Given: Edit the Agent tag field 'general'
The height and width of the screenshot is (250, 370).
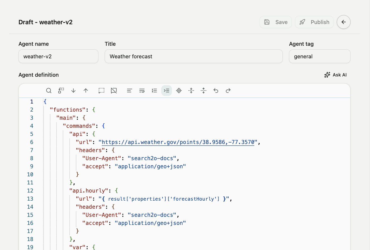Looking at the screenshot, I should [x=320, y=56].
